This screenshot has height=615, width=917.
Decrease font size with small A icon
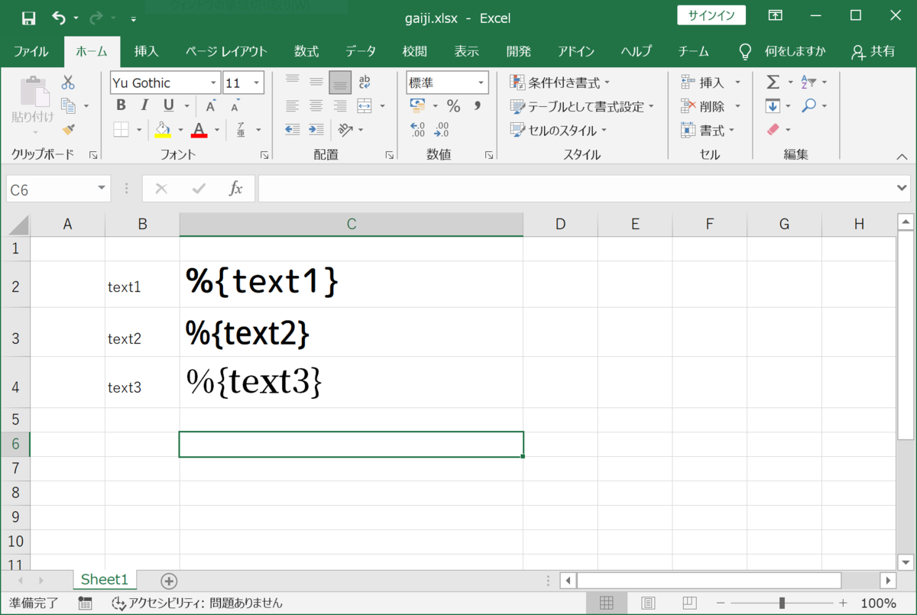click(235, 106)
